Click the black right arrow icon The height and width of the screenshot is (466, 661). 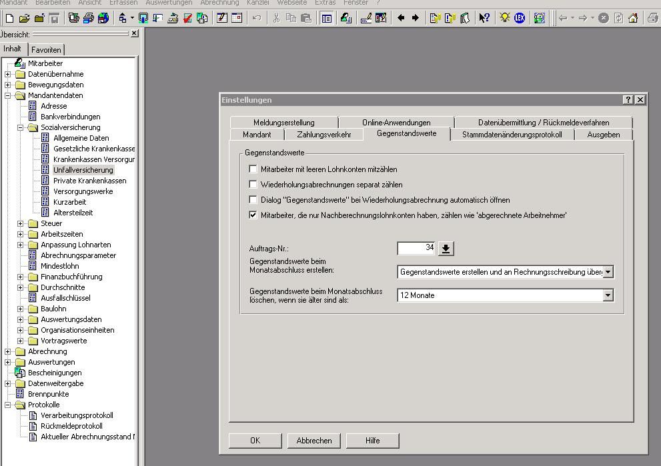[x=416, y=18]
